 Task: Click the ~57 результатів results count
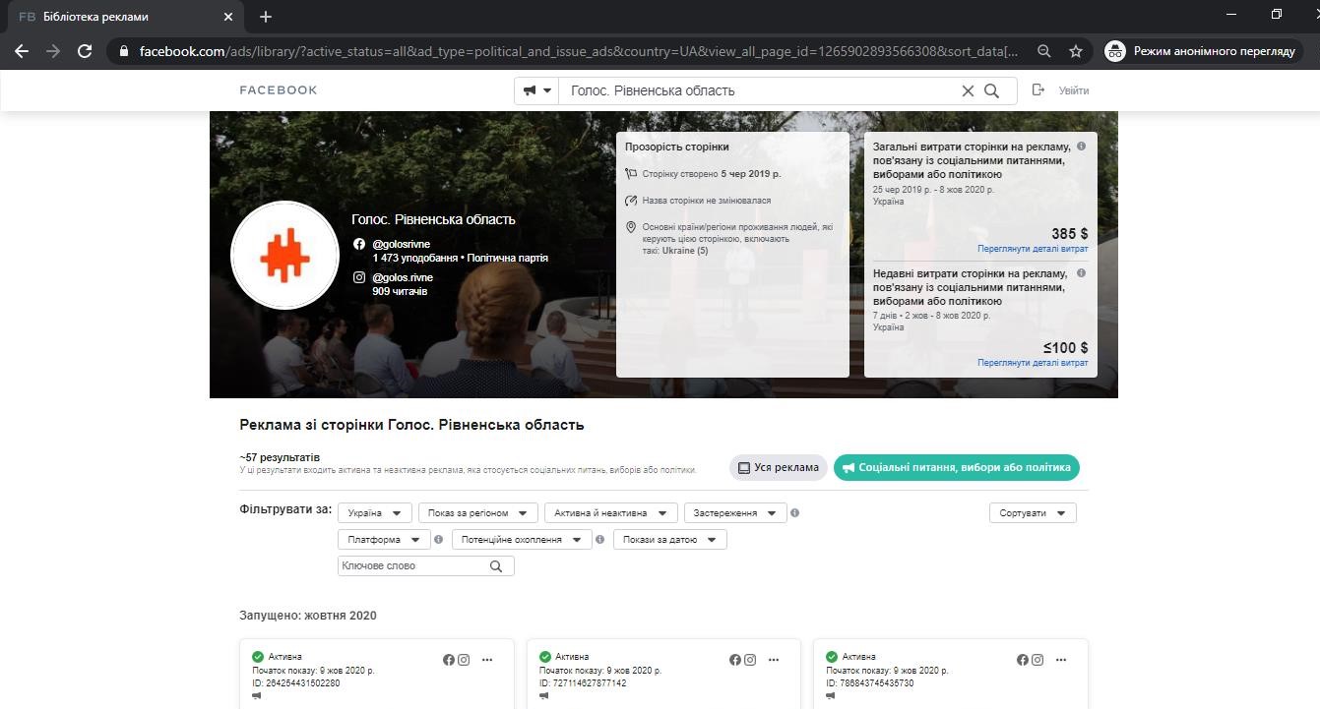[280, 457]
